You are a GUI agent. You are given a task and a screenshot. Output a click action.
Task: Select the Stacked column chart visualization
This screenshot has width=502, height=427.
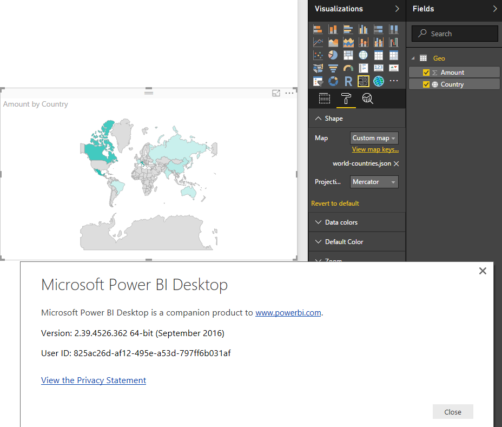click(x=333, y=29)
